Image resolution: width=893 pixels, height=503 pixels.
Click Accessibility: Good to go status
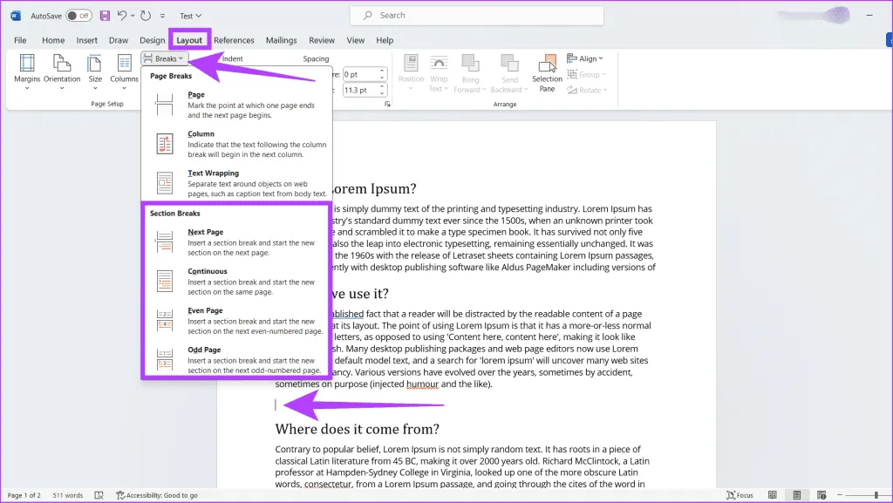(x=157, y=495)
